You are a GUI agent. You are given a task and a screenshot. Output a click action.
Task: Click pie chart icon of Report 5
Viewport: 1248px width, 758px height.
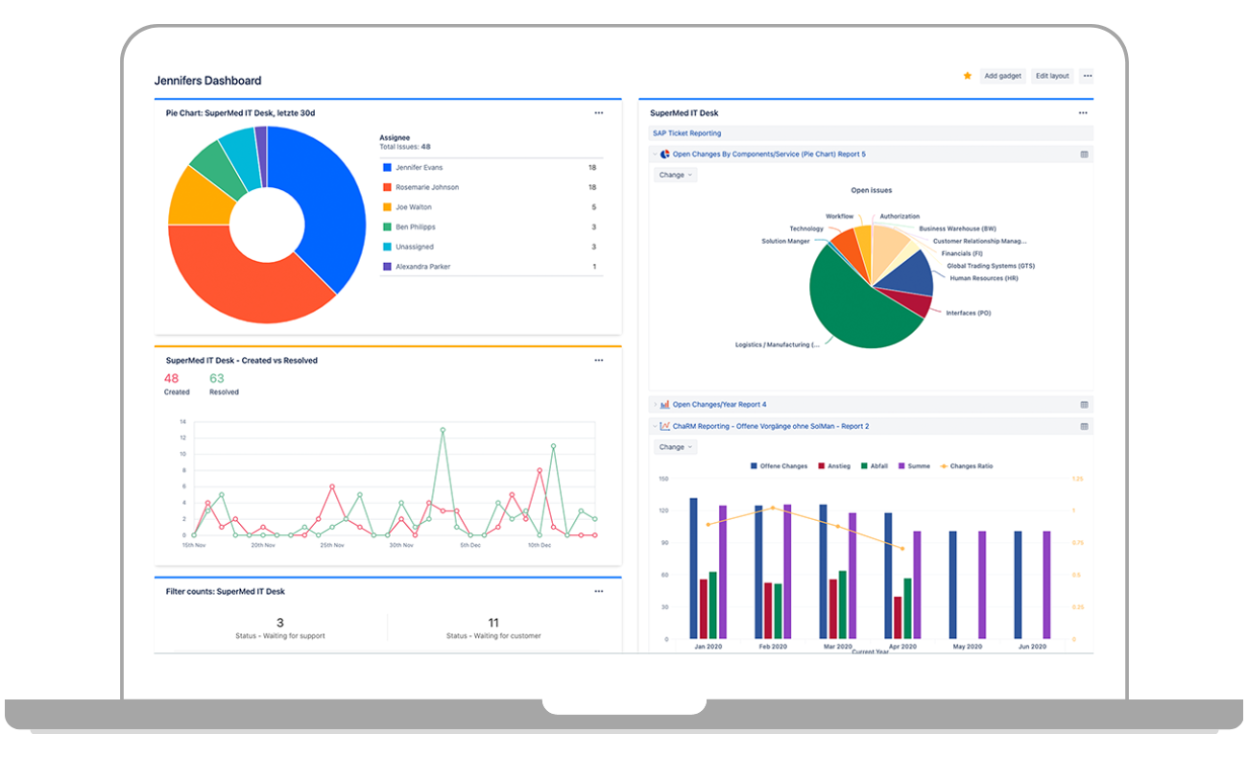665,154
